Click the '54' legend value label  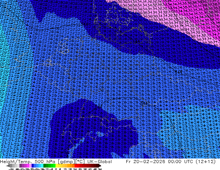click(x=100, y=169)
